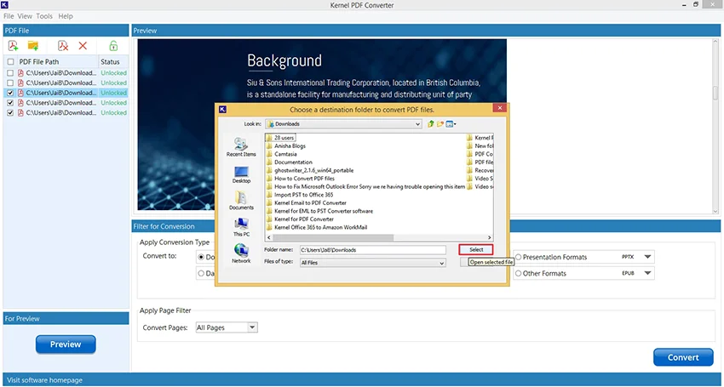The image size is (724, 387).
Task: Uncheck the highlighted PDF file row checkbox
Action: [10, 93]
